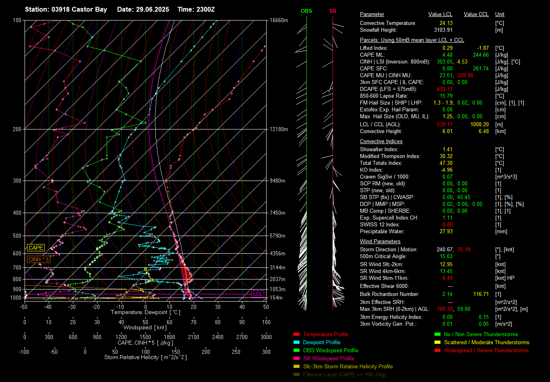550x382 pixels.
Task: Click the Lifted Index CCL value -1.87
Action: [482, 48]
